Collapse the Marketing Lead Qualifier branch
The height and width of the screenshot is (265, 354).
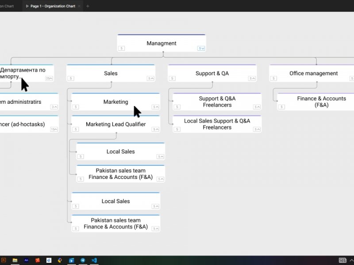156,129
